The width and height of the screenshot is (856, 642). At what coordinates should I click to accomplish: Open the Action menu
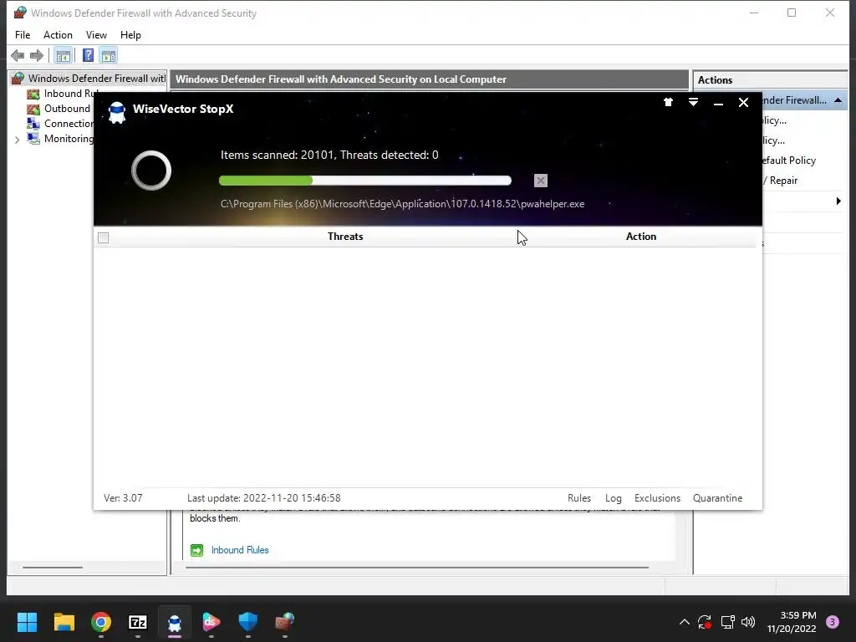pos(58,35)
